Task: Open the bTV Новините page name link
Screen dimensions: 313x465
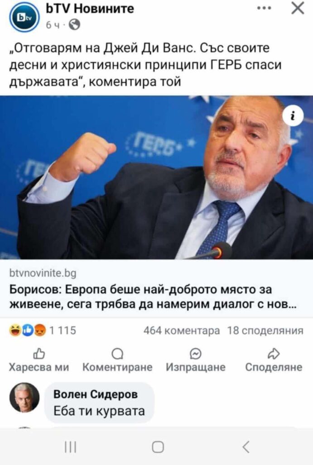Action: pos(90,9)
